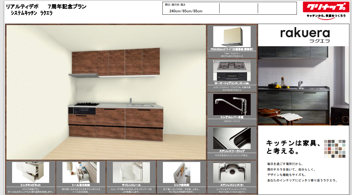Click the flat slim range hood thumbnail

click(232, 37)
